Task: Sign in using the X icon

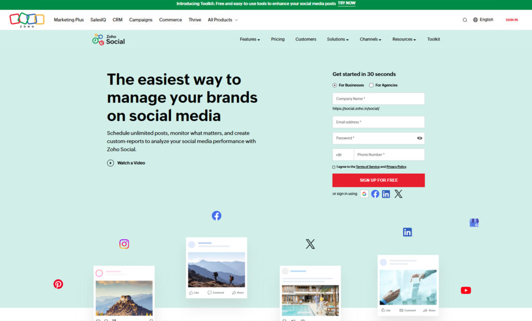Action: [x=398, y=194]
